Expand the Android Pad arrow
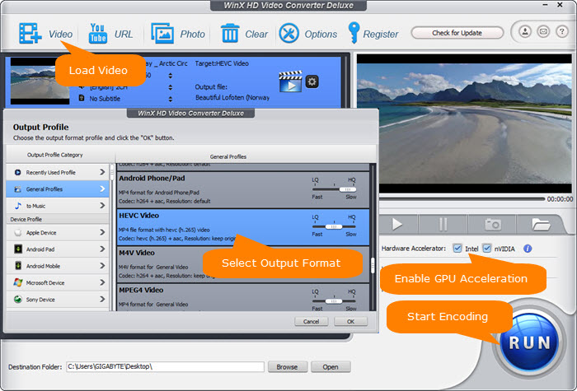577x391 pixels. click(102, 249)
